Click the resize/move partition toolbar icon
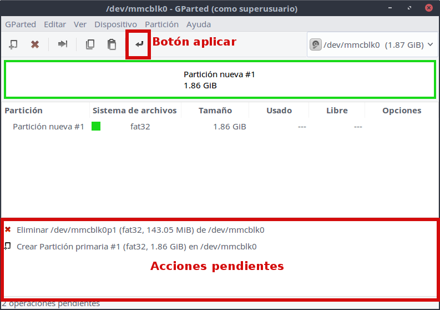440x310 pixels. pyautogui.click(x=63, y=44)
